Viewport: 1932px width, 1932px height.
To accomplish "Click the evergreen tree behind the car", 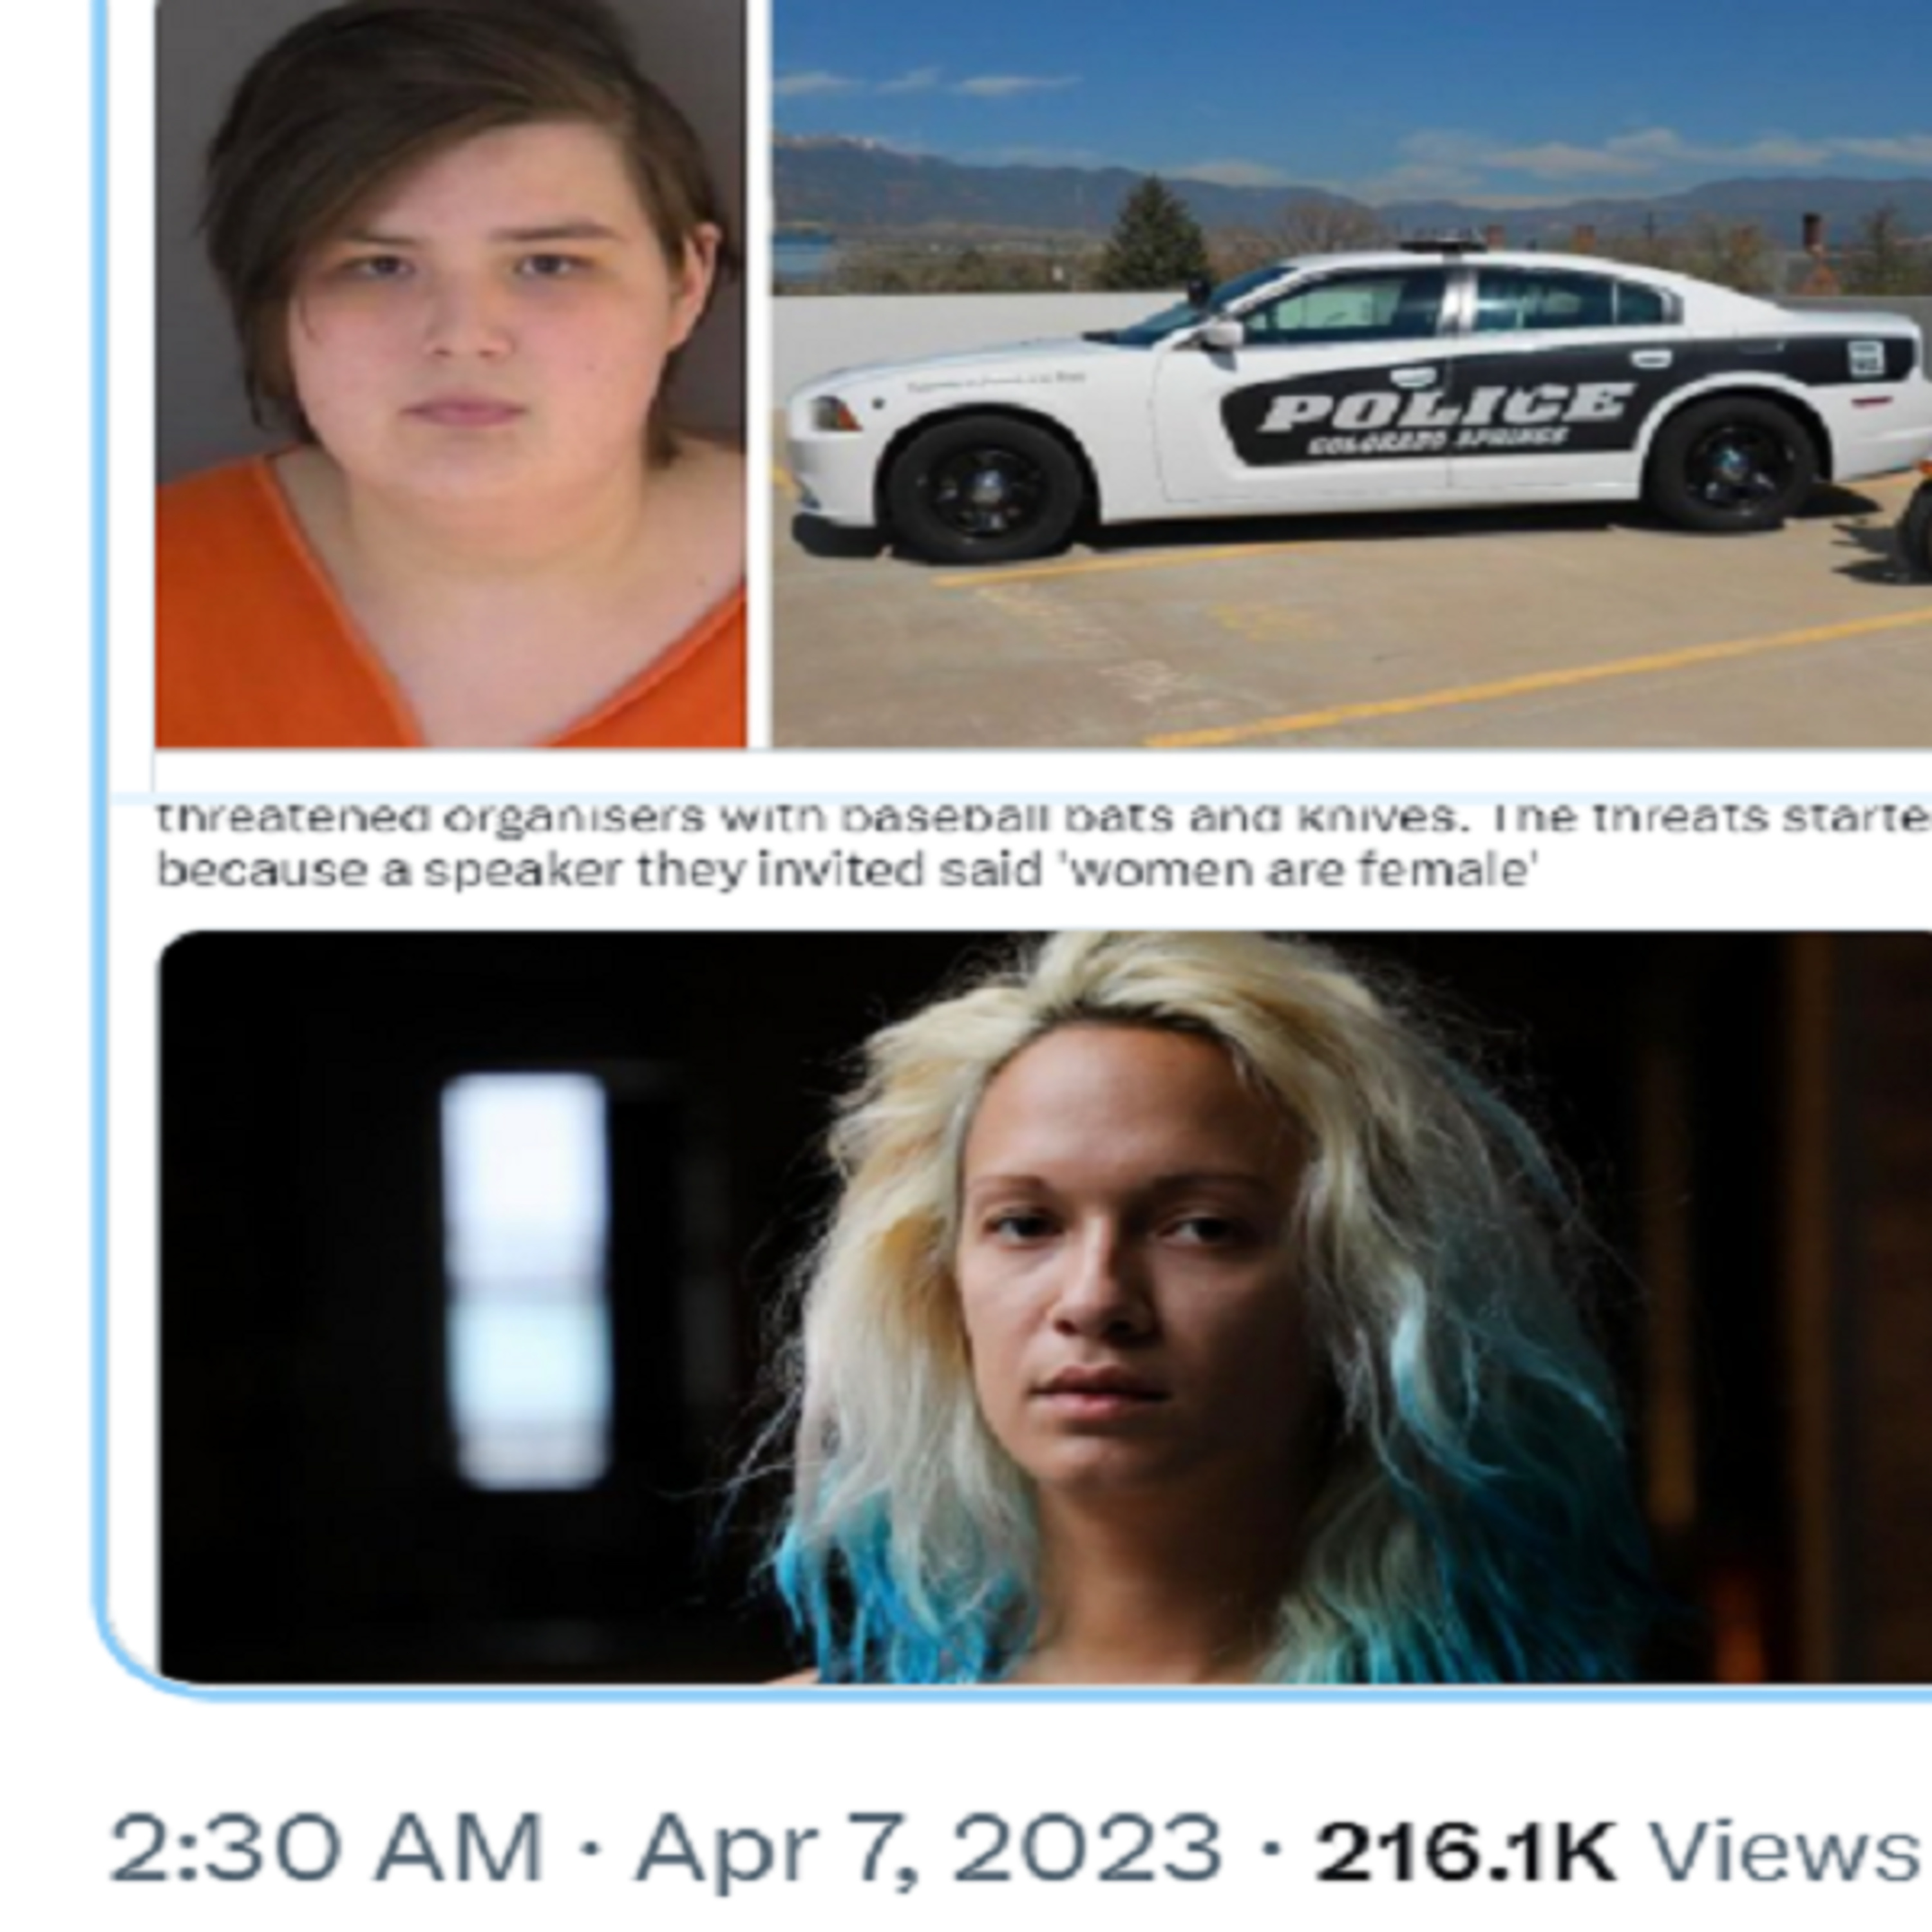I will click(1153, 233).
